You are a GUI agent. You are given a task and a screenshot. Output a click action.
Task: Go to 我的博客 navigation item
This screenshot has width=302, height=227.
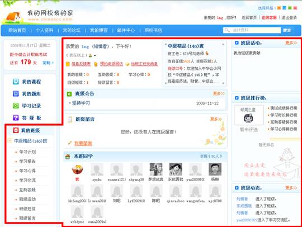(99, 30)
